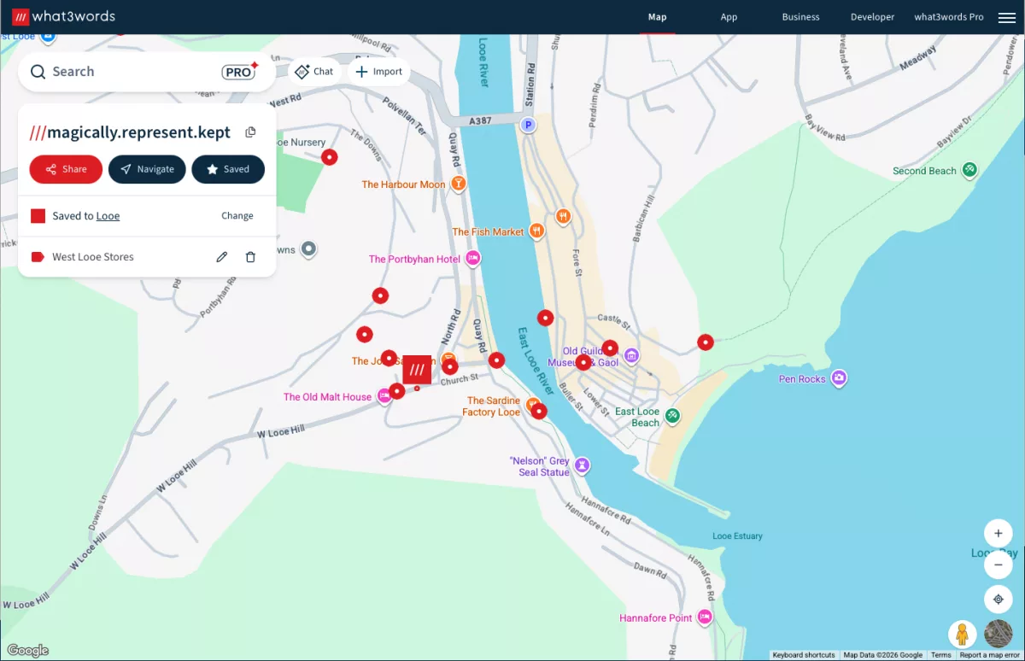Click The Portbyhan Hotel pin
The image size is (1025, 661).
[x=471, y=259]
